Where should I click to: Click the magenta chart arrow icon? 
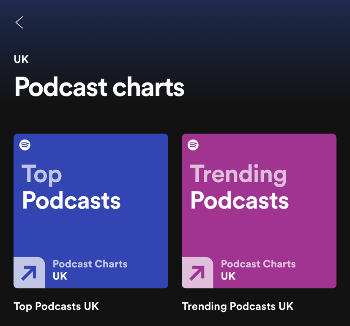click(x=197, y=273)
